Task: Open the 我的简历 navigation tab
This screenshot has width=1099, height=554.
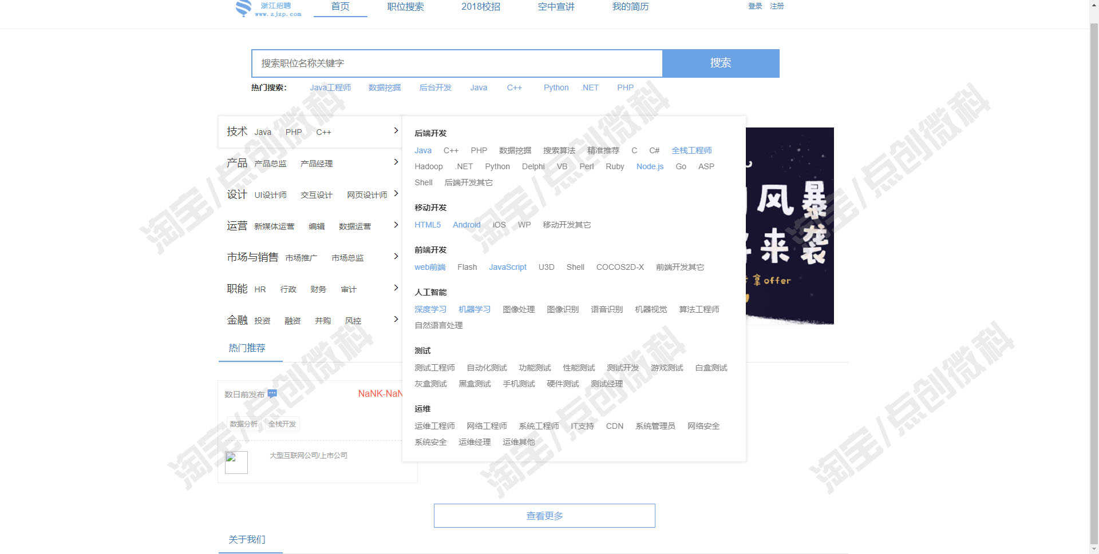Action: pos(630,7)
